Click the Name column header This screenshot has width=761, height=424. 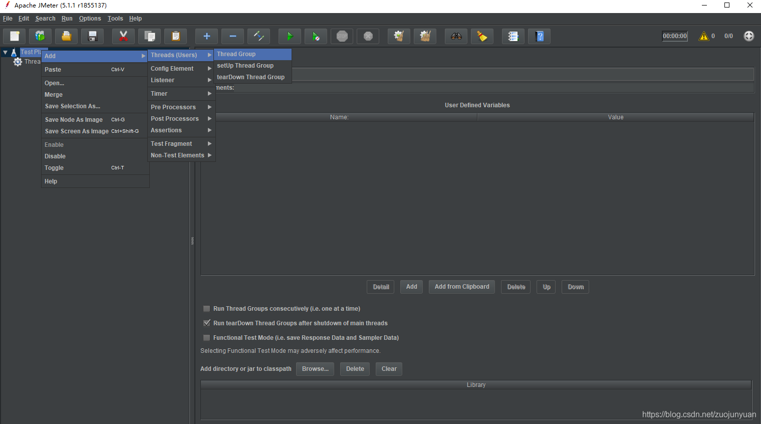339,117
